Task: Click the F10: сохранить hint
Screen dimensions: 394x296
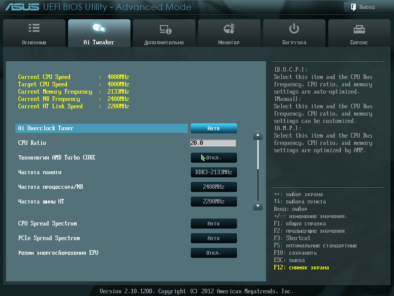Action: tap(295, 253)
